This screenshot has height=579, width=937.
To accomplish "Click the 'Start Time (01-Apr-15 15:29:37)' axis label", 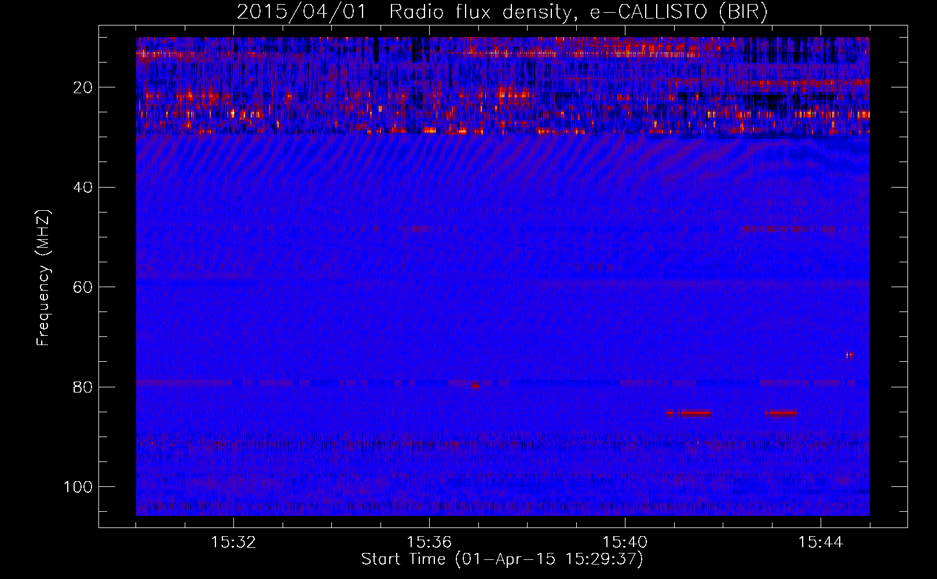I will (502, 559).
